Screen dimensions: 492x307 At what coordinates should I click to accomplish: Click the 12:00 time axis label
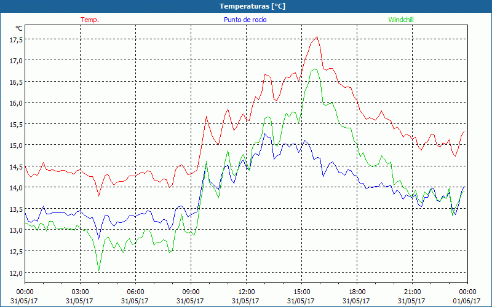point(247,292)
